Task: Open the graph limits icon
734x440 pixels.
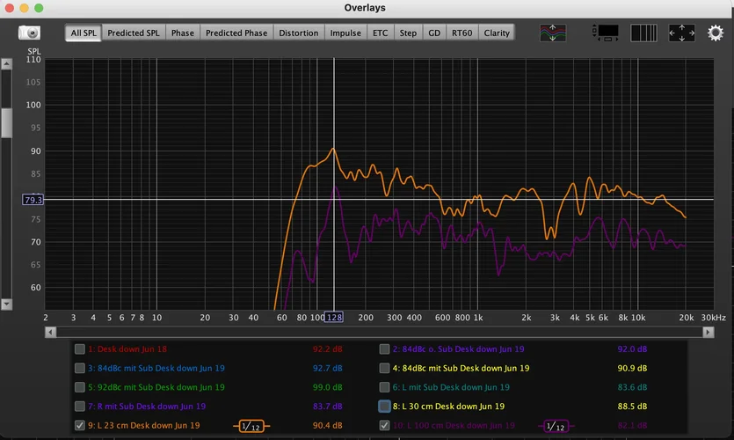Action: pos(606,33)
